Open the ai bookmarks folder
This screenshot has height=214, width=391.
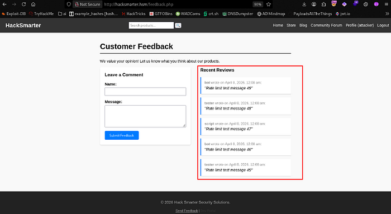(x=62, y=14)
